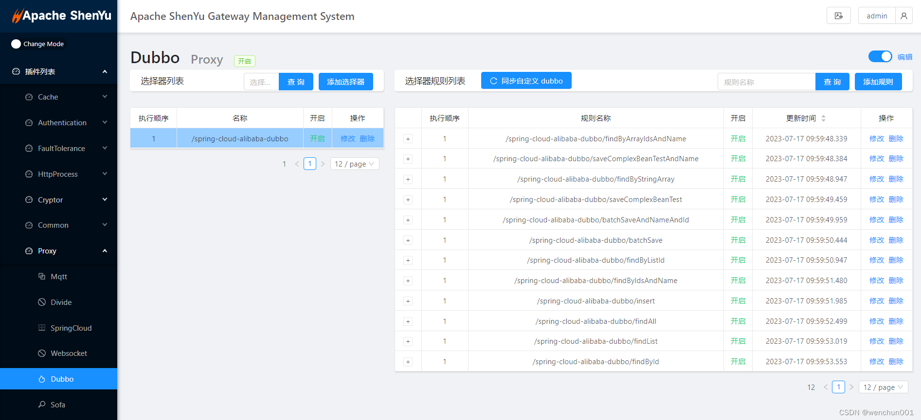Expand the Cache menu chevron
The height and width of the screenshot is (420, 921).
pyautogui.click(x=105, y=97)
